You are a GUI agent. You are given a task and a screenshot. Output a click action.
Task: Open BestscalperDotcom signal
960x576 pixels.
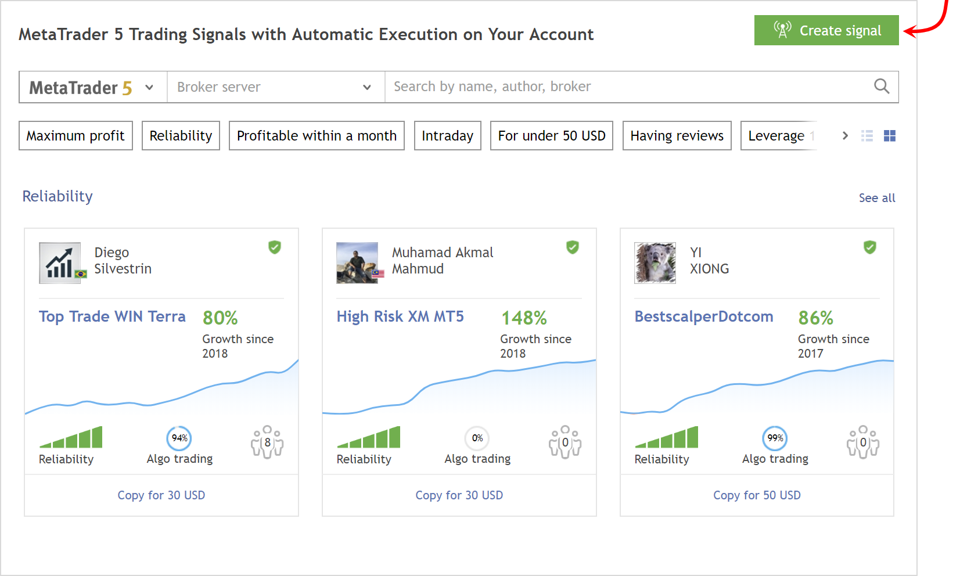tap(704, 316)
